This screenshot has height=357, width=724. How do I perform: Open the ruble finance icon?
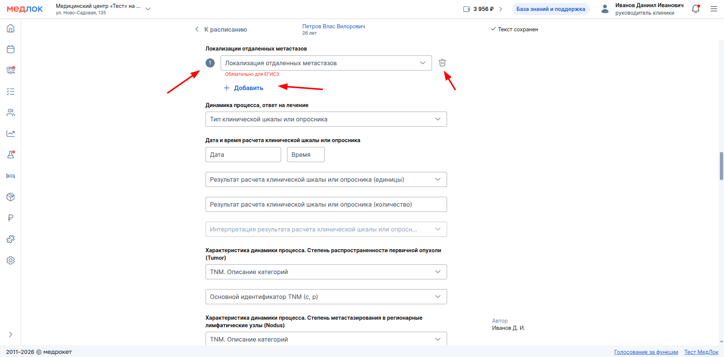(11, 218)
